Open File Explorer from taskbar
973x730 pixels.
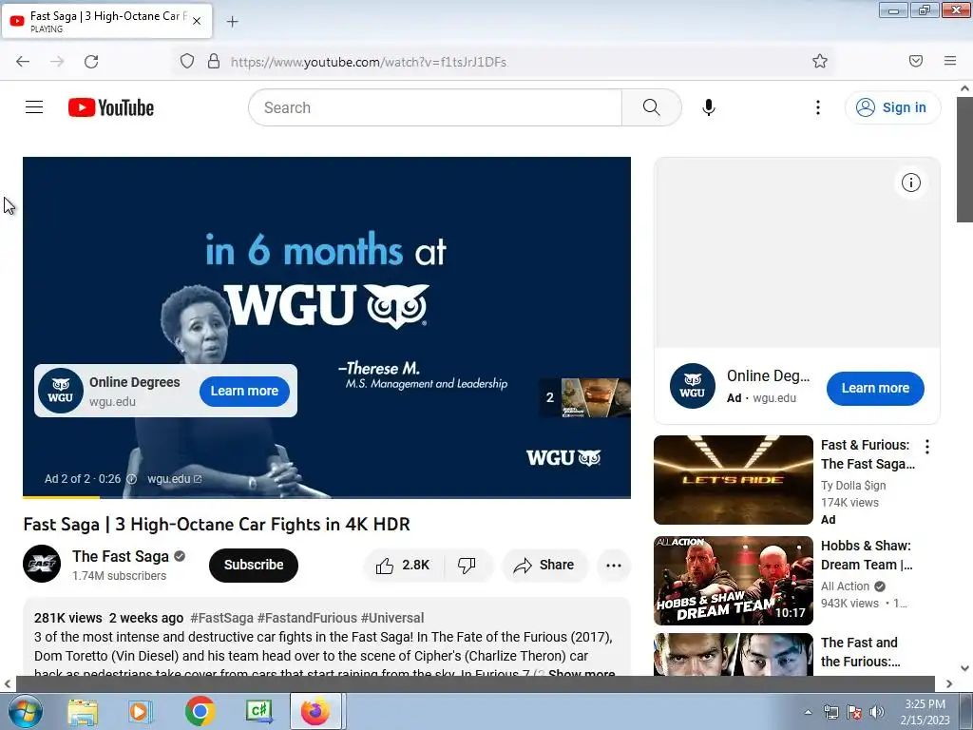(x=83, y=711)
